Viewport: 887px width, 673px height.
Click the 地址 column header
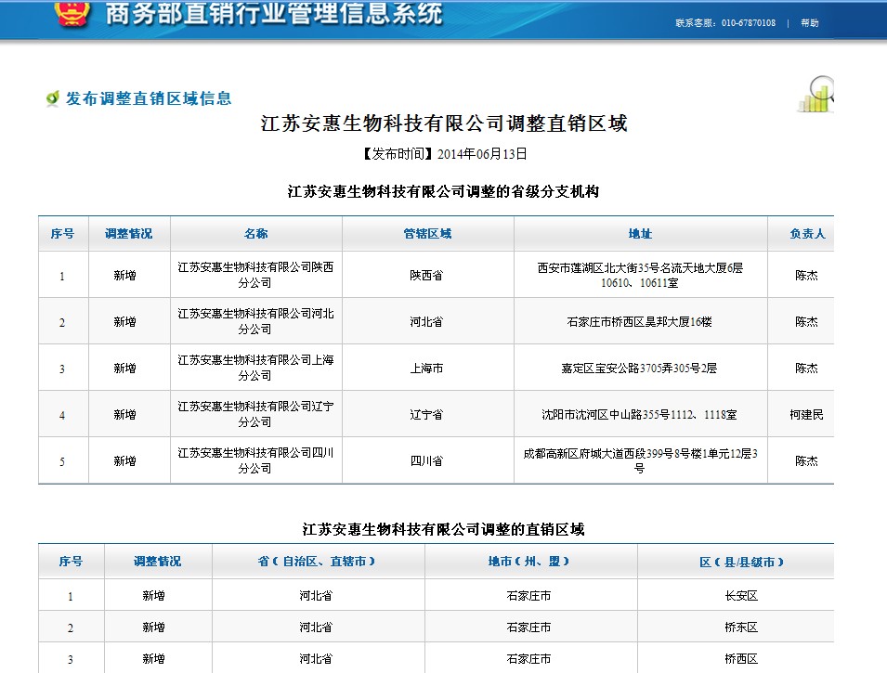click(640, 234)
